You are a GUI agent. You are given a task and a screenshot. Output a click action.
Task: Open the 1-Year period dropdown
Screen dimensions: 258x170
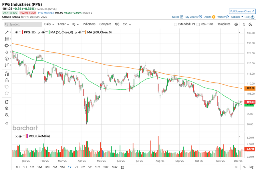(x=63, y=24)
